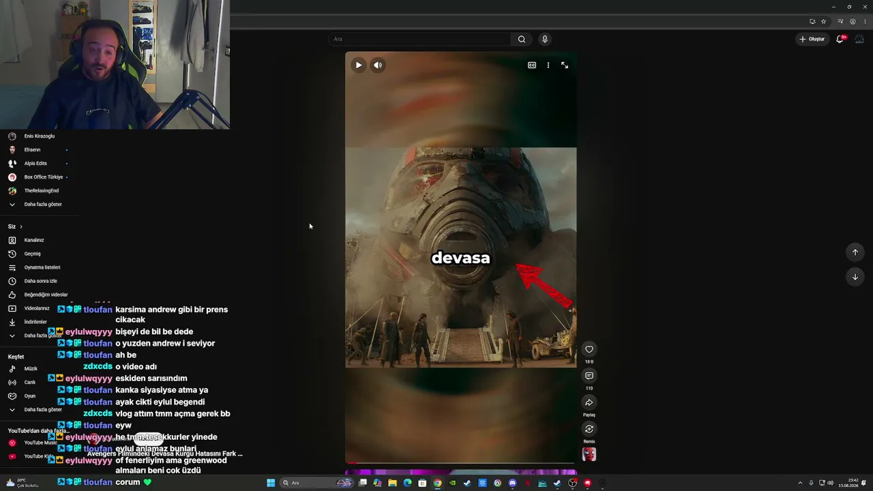
Task: Click the YouTube search magnifier button
Action: [522, 39]
